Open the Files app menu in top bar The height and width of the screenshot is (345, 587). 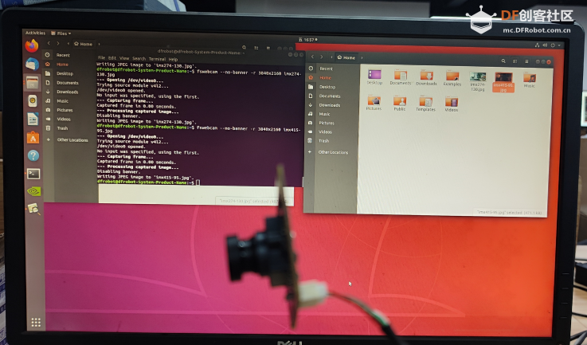(x=61, y=33)
